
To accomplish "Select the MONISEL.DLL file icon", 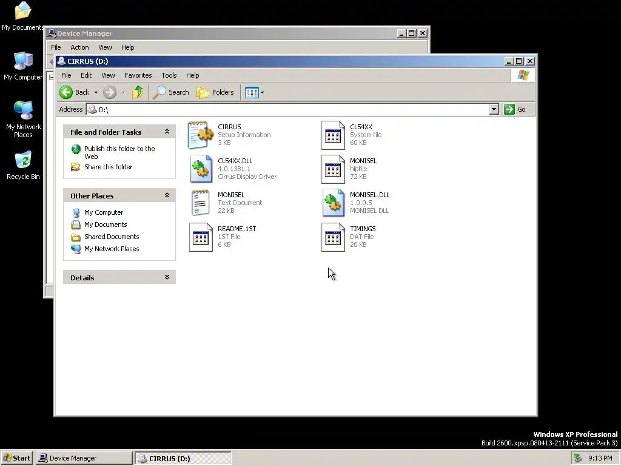I will 333,203.
